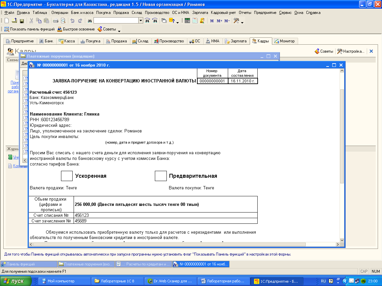Click the RU language indicator
382x286 pixels.
click(323, 281)
